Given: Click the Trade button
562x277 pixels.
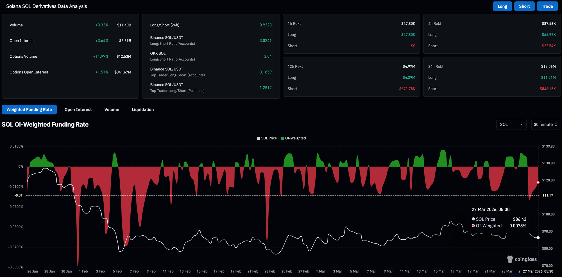Looking at the screenshot, I should click(x=547, y=6).
